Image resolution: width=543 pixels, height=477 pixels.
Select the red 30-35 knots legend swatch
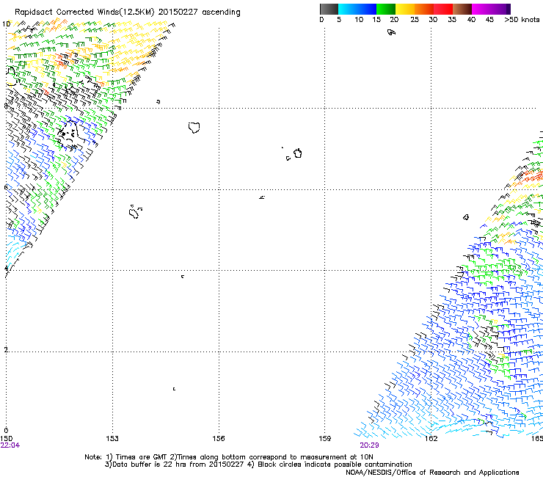tap(443, 9)
